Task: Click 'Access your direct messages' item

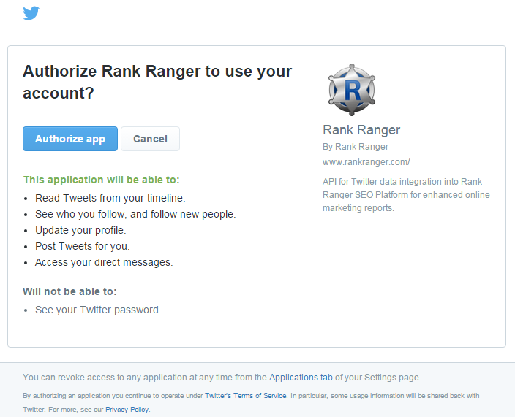Action: [104, 262]
